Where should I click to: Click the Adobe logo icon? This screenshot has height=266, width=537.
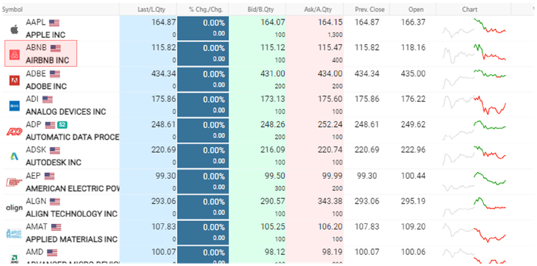tap(14, 80)
